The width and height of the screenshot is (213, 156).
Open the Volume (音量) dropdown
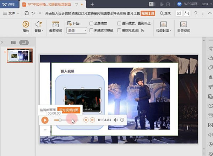(39, 27)
